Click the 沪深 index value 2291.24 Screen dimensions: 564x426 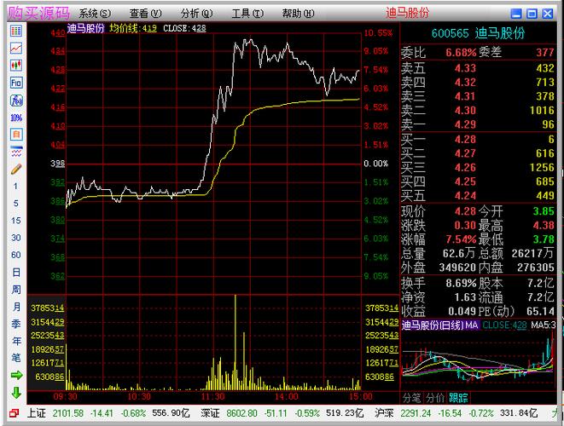pyautogui.click(x=416, y=413)
